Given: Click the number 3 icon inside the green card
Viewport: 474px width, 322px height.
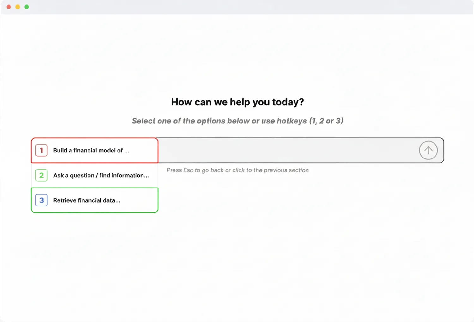Looking at the screenshot, I should tap(41, 200).
